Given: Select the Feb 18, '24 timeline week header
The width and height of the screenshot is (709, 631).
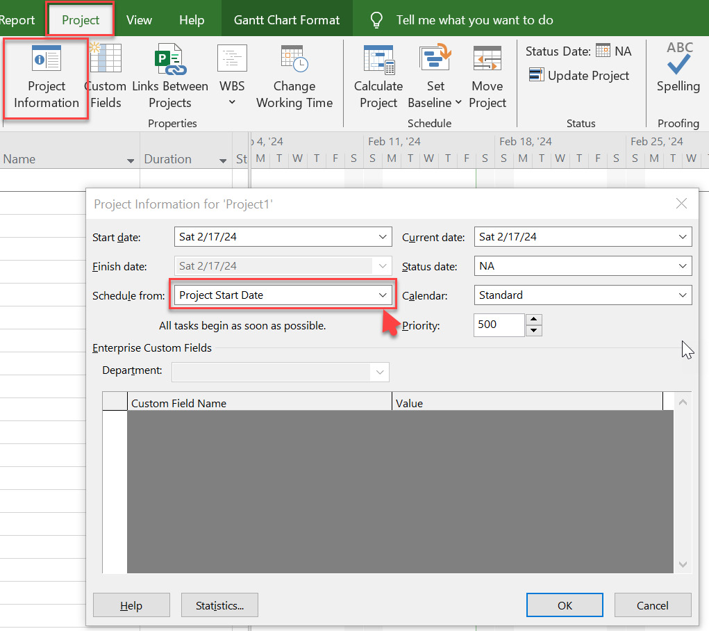Looking at the screenshot, I should point(560,142).
